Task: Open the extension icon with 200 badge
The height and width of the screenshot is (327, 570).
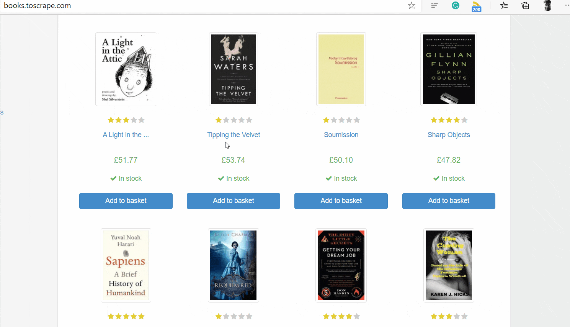Action: coord(476,7)
